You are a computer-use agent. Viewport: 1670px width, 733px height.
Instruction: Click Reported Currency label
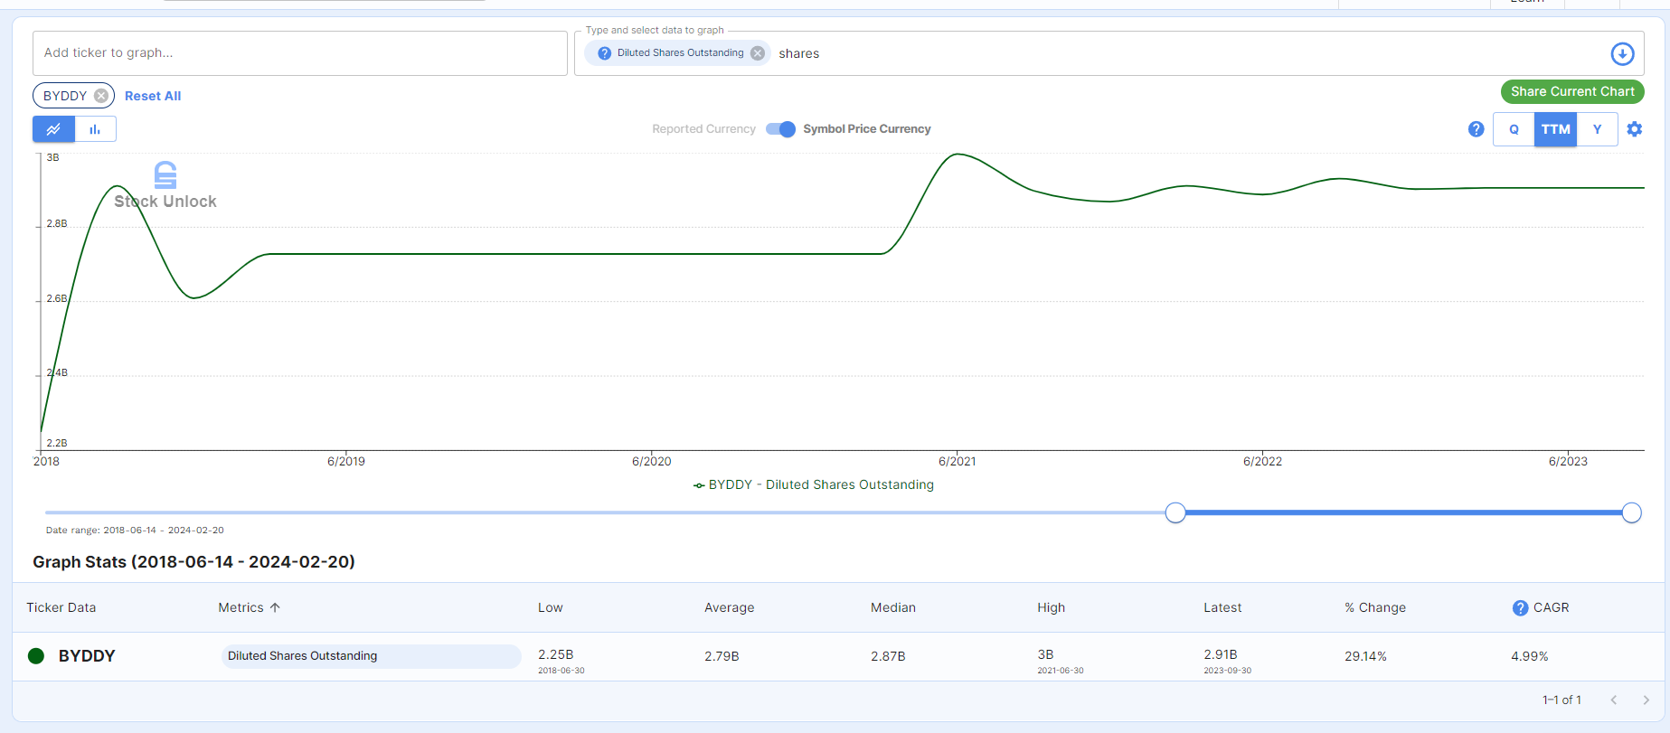point(703,129)
